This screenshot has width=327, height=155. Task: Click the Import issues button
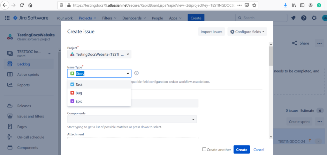(211, 32)
